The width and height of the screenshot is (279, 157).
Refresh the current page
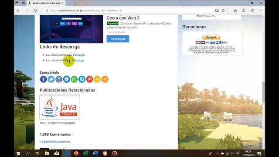click(x=35, y=10)
